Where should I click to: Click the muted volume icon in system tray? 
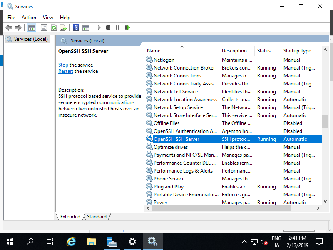pyautogui.click(x=263, y=241)
